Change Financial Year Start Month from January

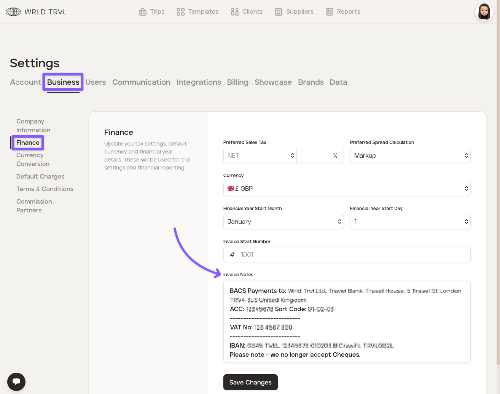coord(283,222)
